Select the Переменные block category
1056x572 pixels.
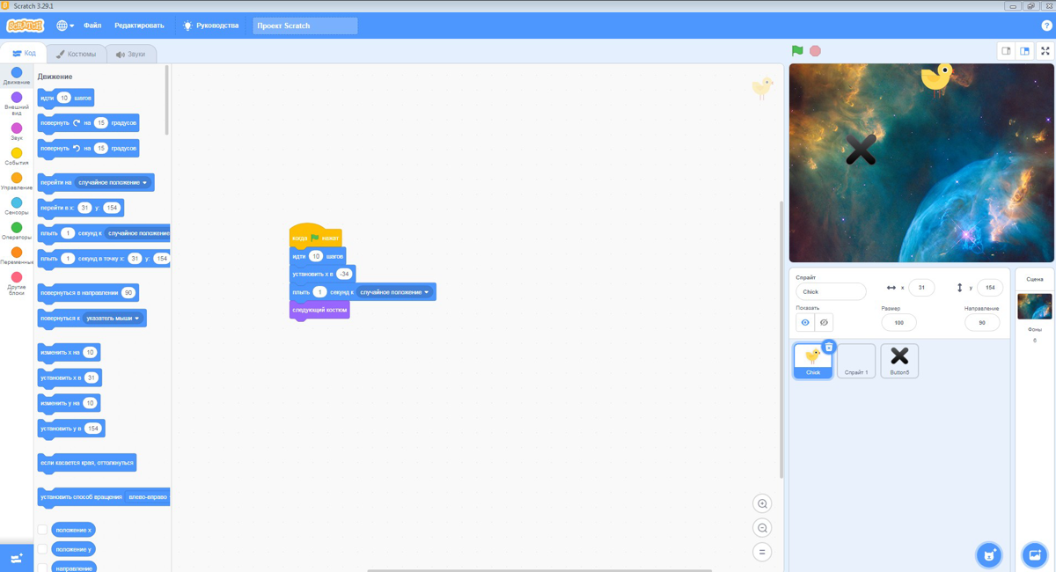point(17,256)
